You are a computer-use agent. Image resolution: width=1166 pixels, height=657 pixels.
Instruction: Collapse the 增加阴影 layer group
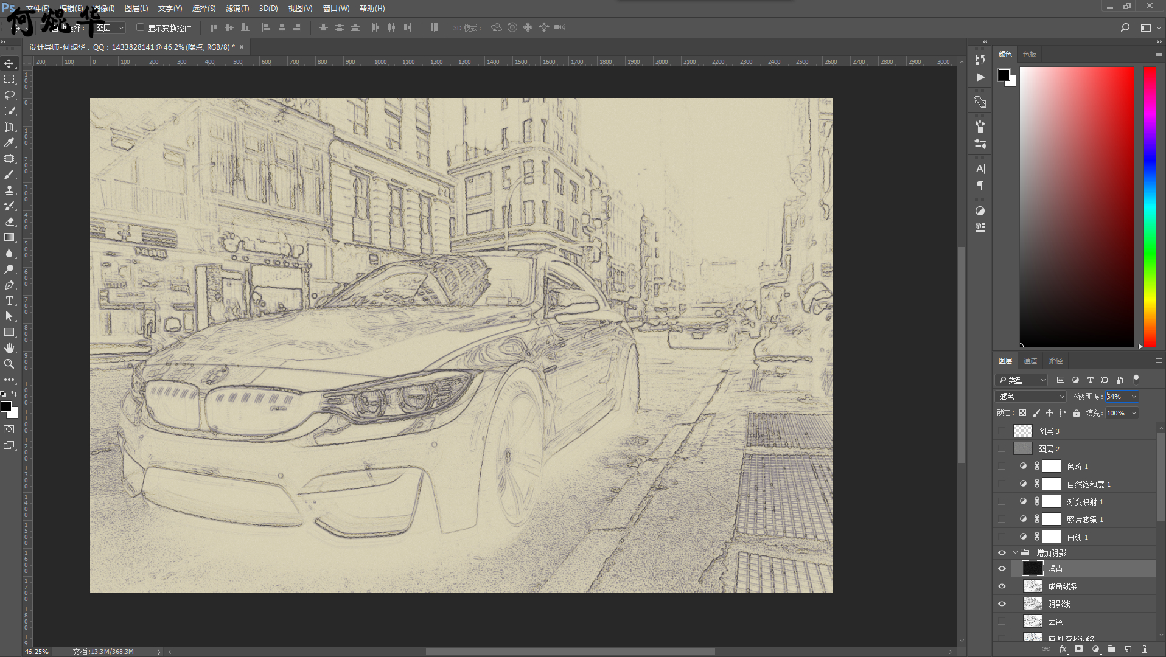[1015, 553]
